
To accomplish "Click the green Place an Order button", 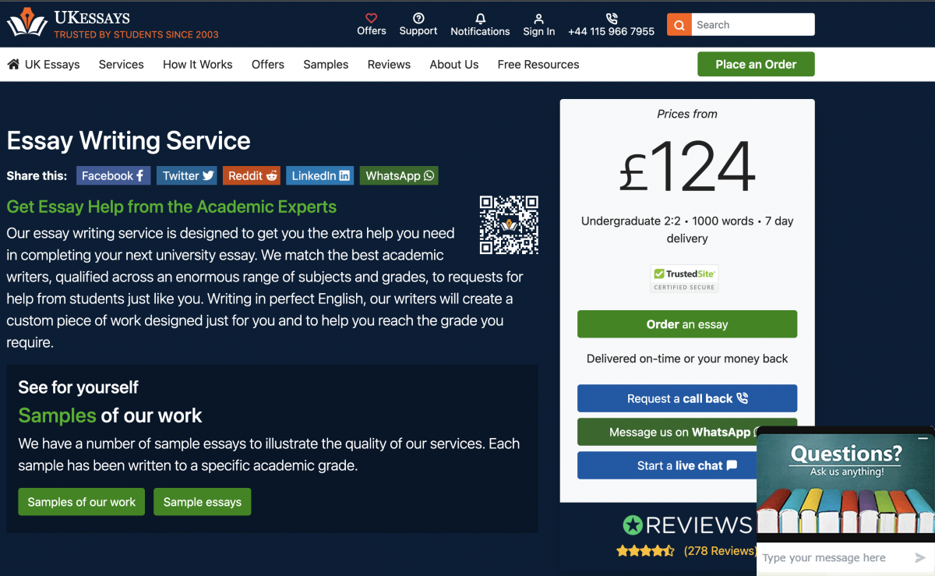I will (755, 65).
